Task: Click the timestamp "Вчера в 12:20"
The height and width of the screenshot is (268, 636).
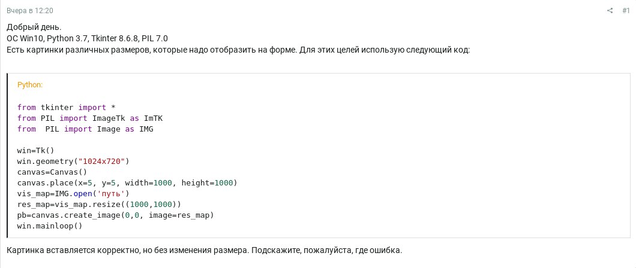Action: click(29, 11)
